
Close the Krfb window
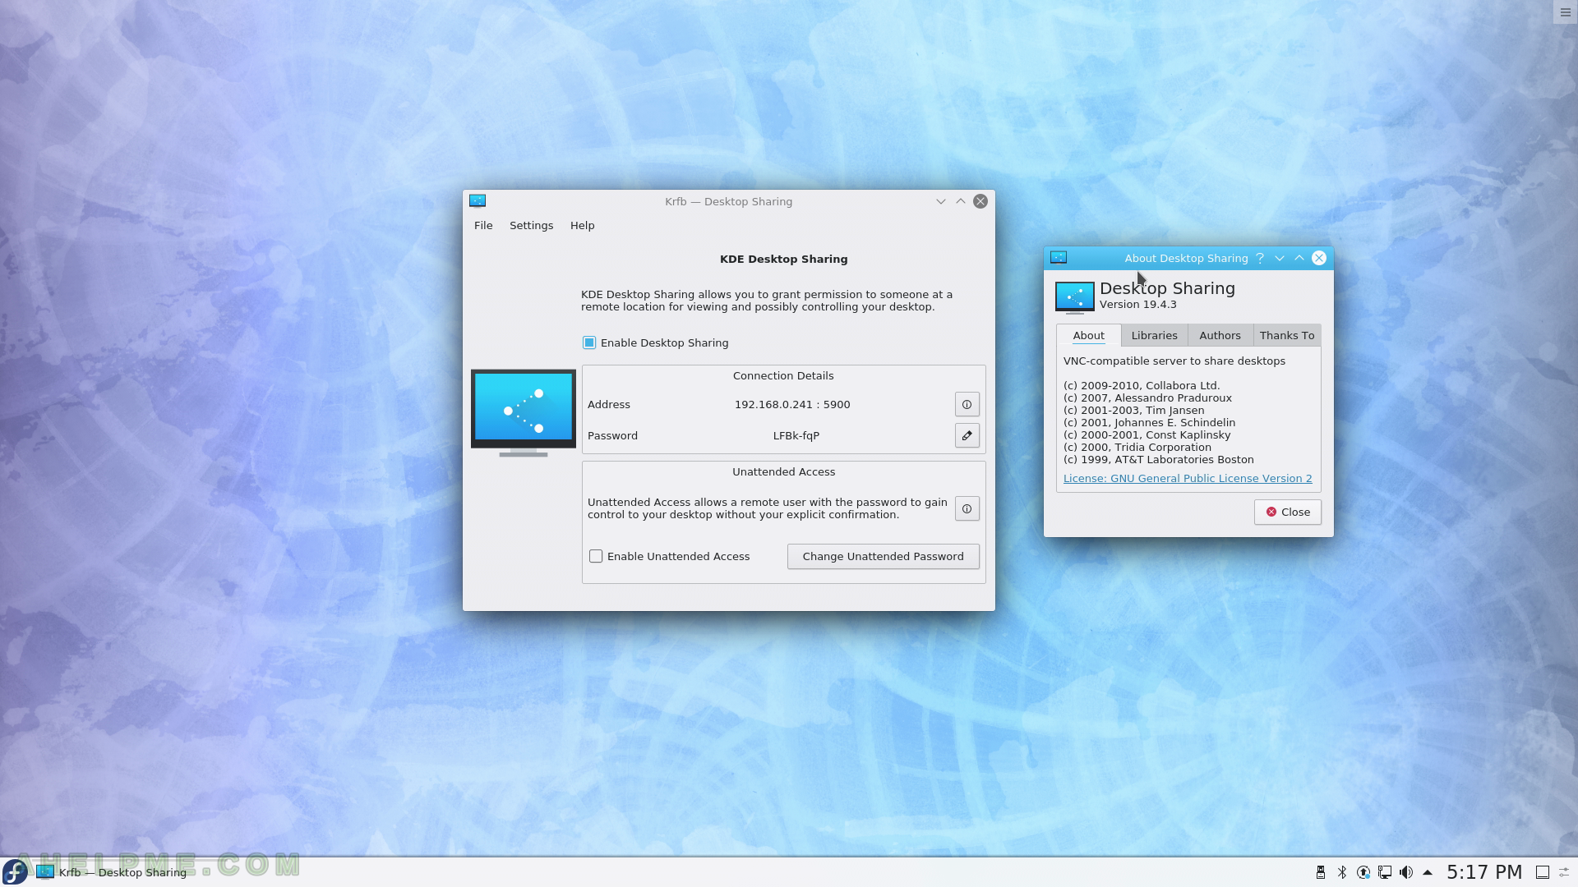[x=980, y=201]
